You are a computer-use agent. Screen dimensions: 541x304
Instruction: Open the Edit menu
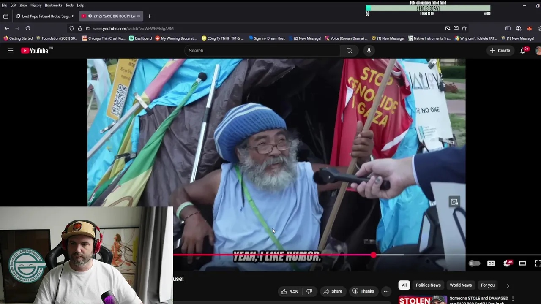[x=14, y=5]
